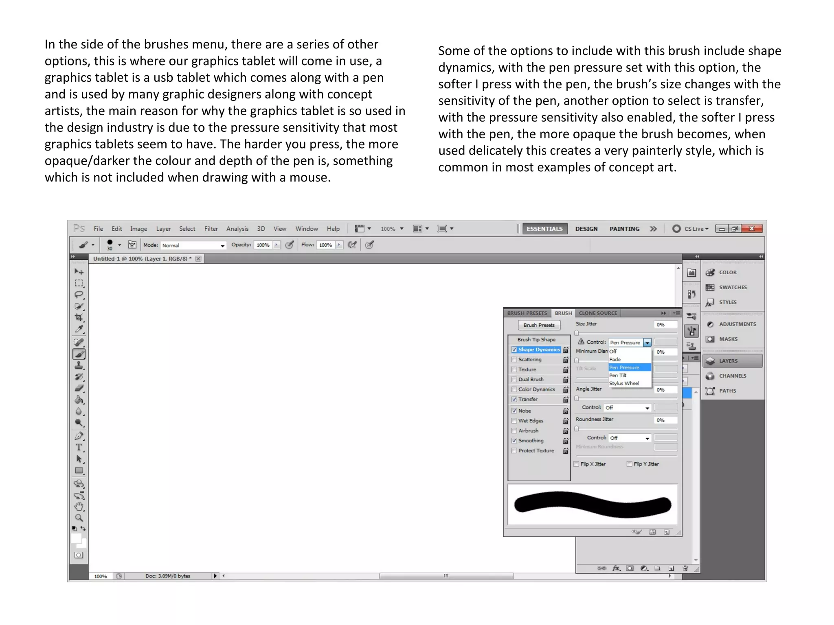This screenshot has width=834, height=625.
Task: Check Flip X Jitter option
Action: pos(577,464)
